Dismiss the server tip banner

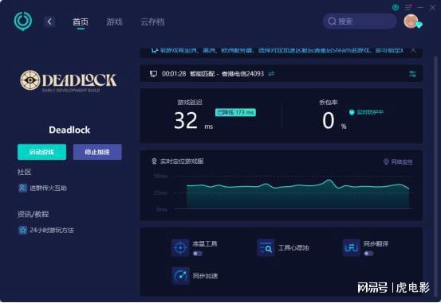413,50
